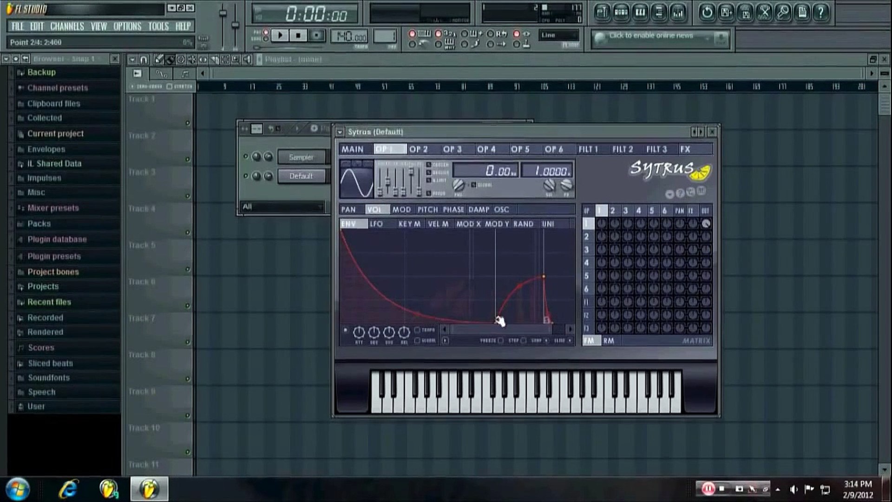The image size is (892, 502).
Task: Click the volume speaker icon in system tray
Action: tap(794, 489)
